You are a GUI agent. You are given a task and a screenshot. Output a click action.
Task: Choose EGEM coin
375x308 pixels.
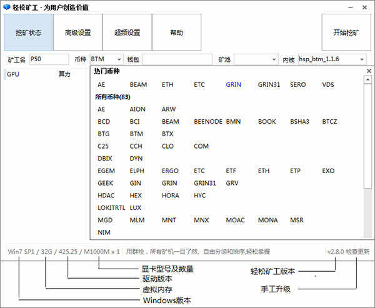pyautogui.click(x=106, y=171)
